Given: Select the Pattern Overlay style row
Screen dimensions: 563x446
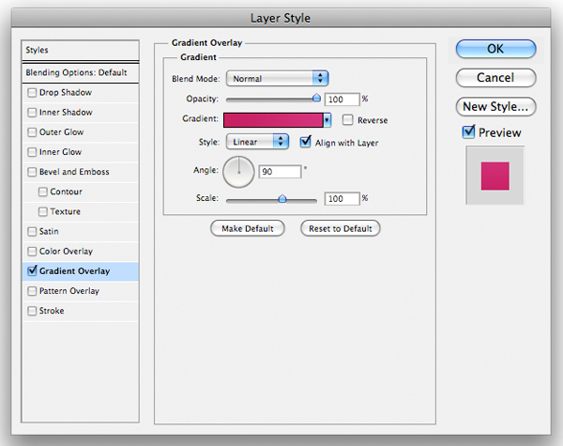Looking at the screenshot, I should (80, 291).
